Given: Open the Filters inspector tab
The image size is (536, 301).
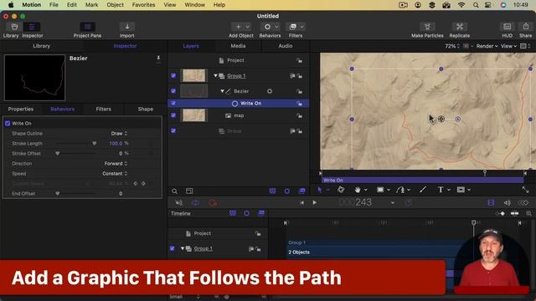Looking at the screenshot, I should (103, 110).
